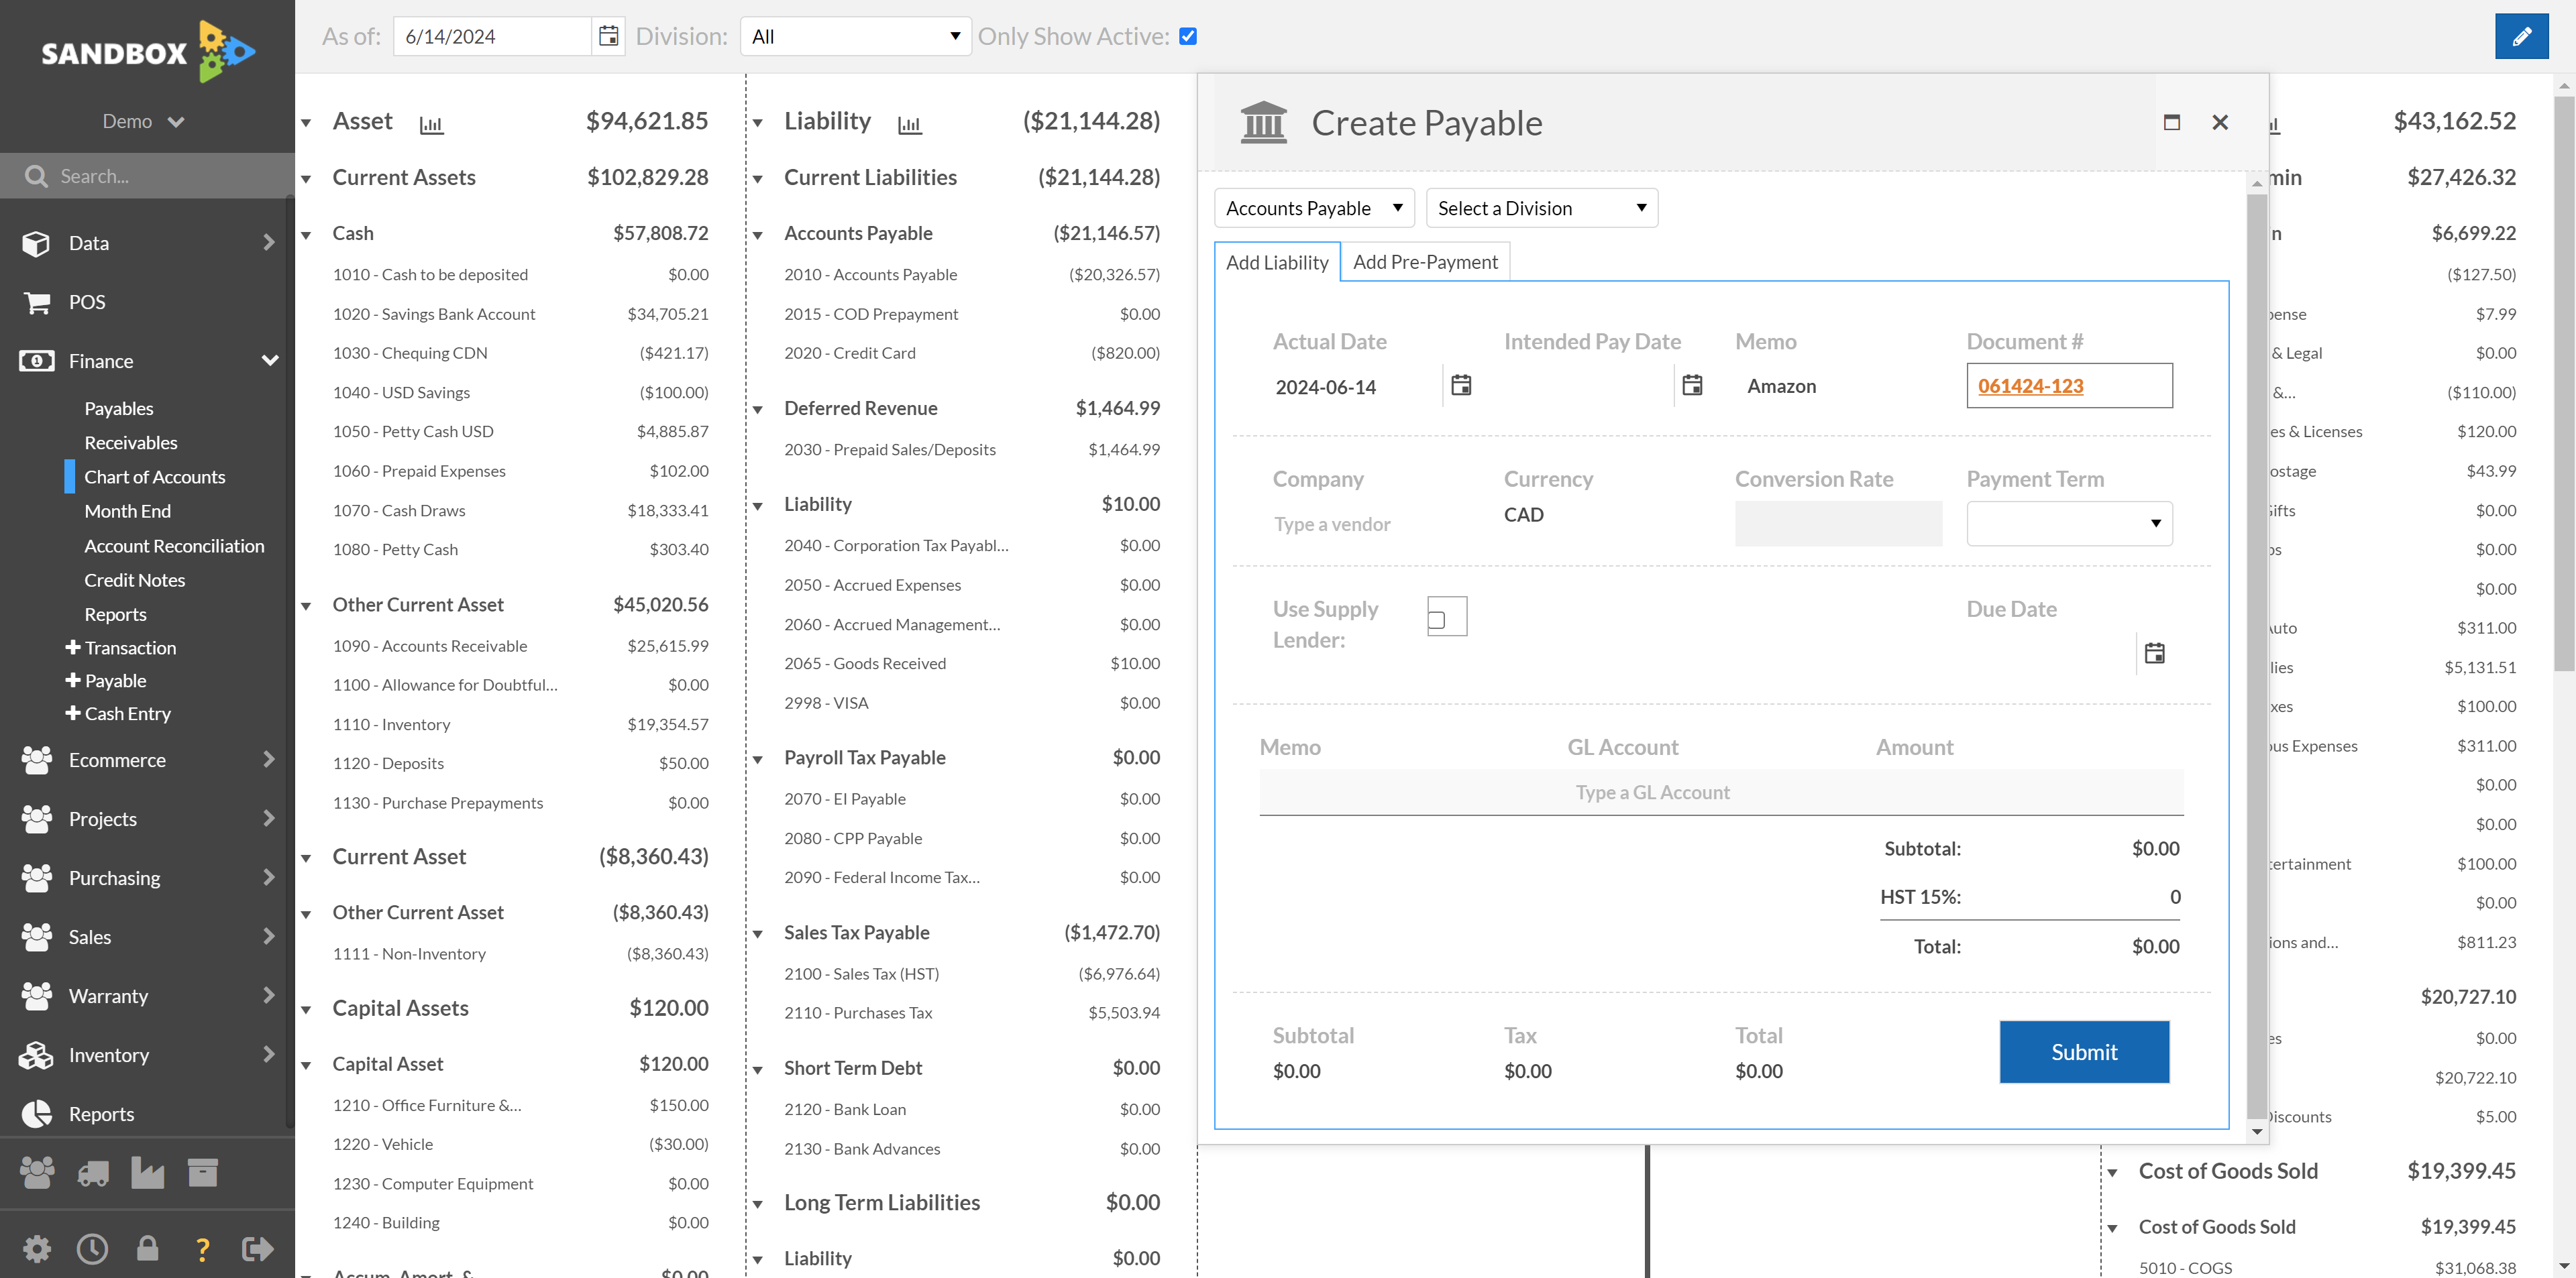Viewport: 2576px width, 1278px height.
Task: Open Month End in Finance menu
Action: [127, 511]
